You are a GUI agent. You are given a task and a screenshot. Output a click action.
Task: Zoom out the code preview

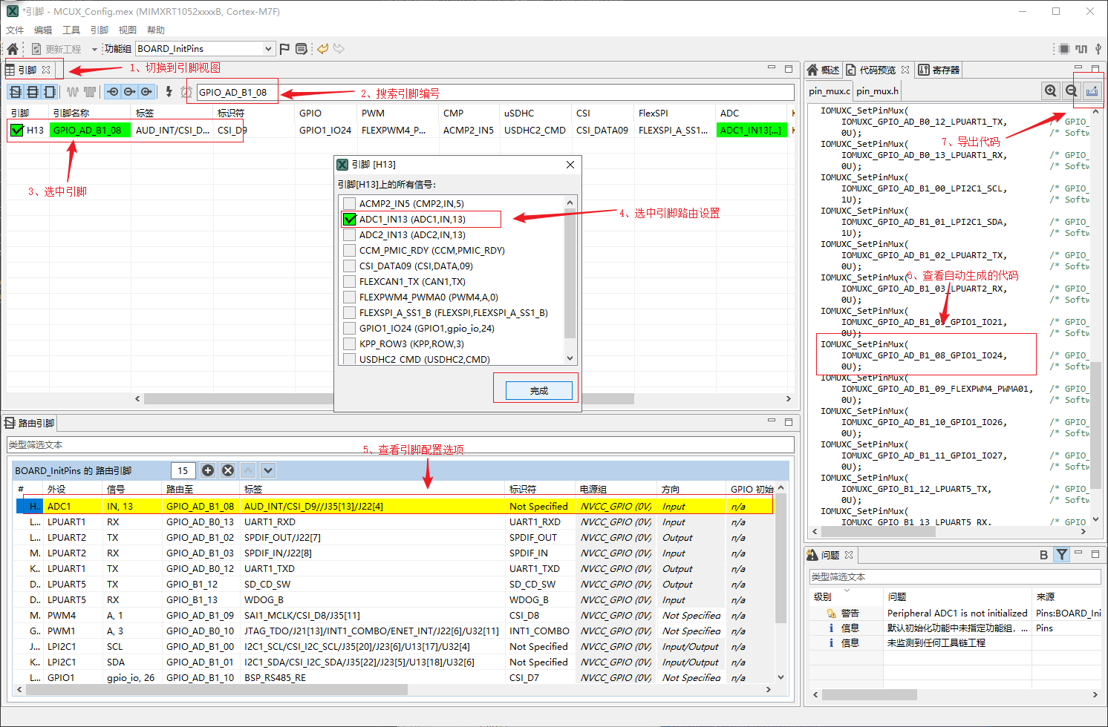coord(1071,91)
